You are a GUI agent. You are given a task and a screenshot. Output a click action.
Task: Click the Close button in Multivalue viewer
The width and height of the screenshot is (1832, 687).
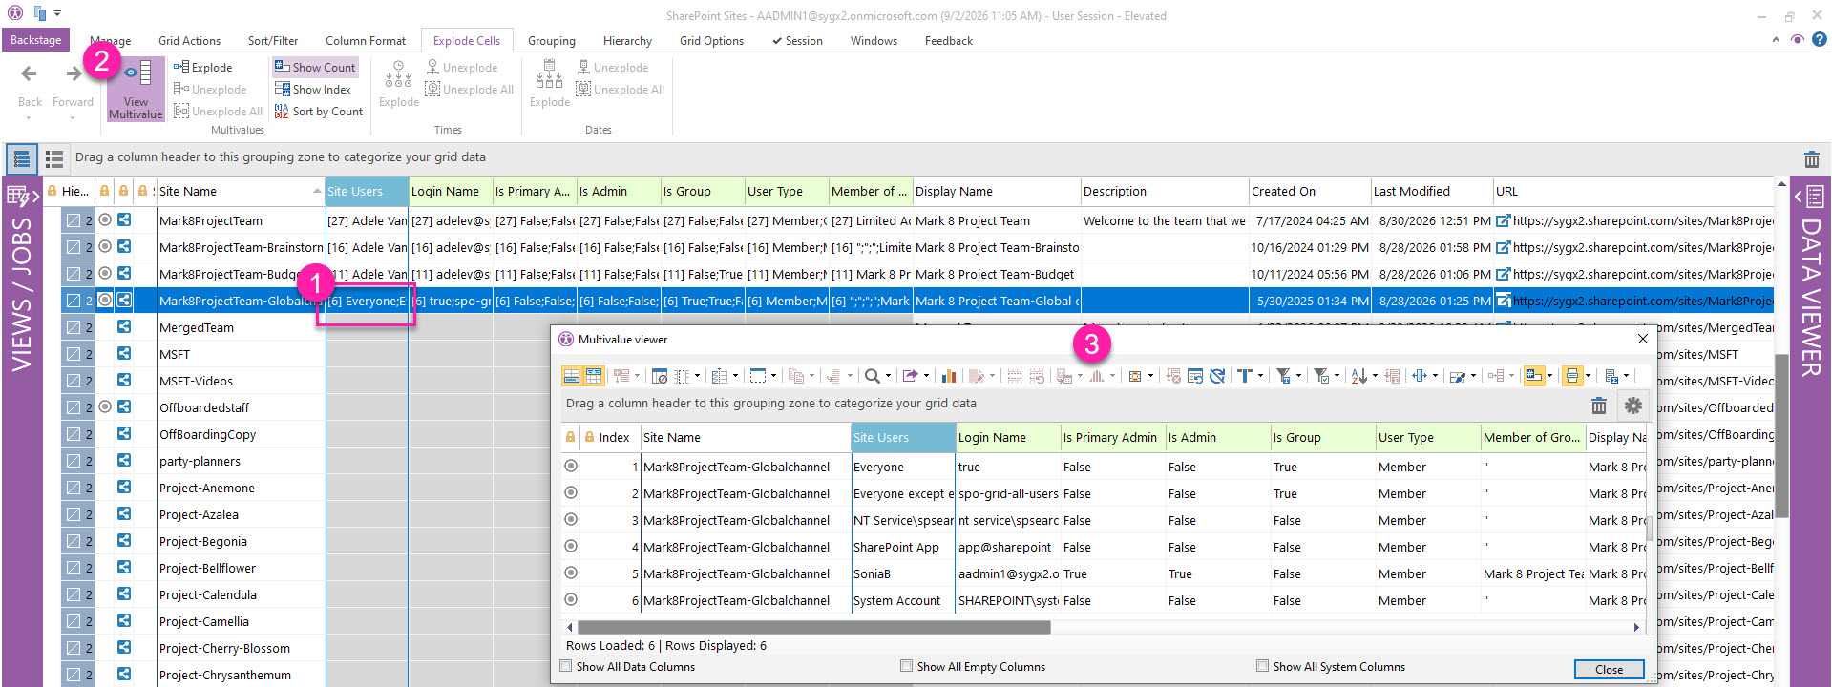tap(1609, 669)
